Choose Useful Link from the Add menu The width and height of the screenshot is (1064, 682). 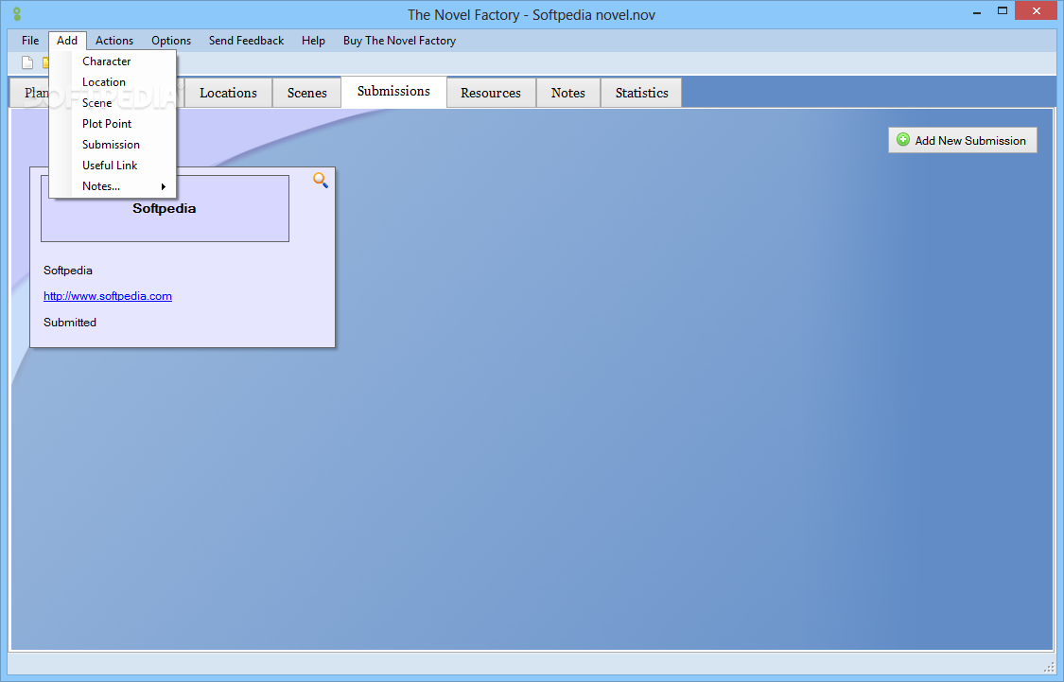coord(113,166)
